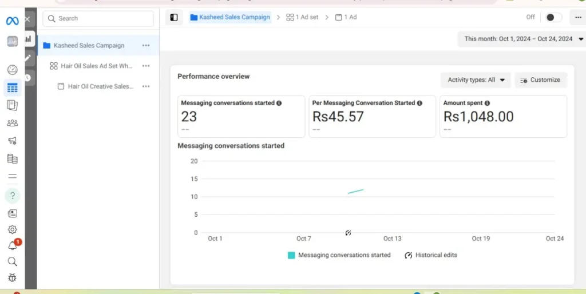Image resolution: width=586 pixels, height=294 pixels.
Task: Toggle the campaign Off/On switch
Action: (x=552, y=17)
